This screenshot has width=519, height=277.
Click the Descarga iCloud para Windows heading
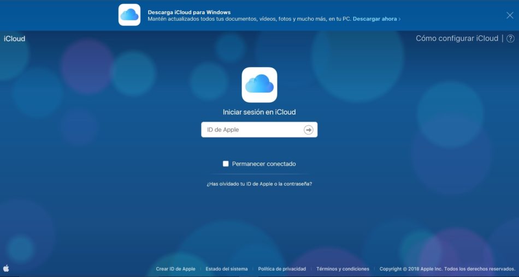(189, 12)
